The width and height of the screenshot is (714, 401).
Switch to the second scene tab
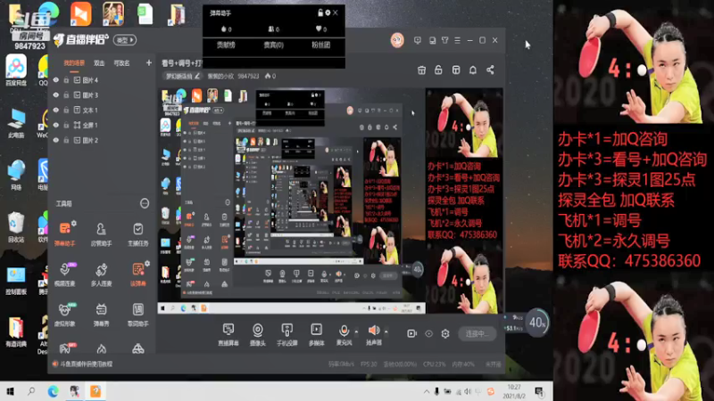pos(99,63)
